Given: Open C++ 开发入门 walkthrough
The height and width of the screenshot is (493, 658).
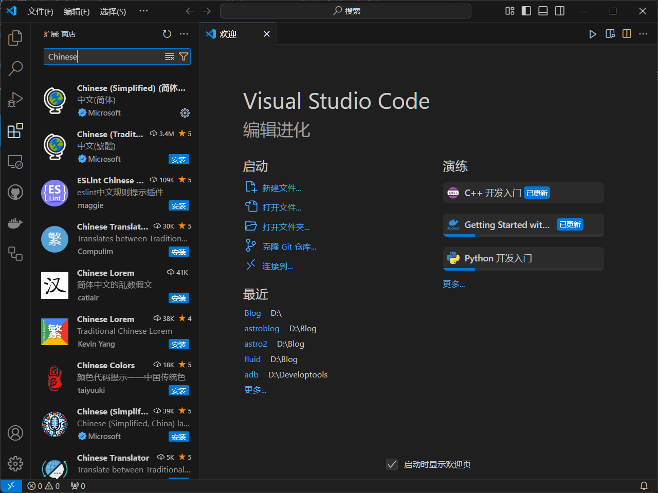Looking at the screenshot, I should [523, 193].
